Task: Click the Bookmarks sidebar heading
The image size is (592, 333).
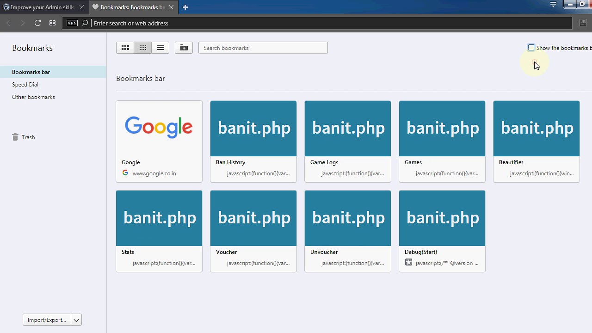Action: point(32,48)
